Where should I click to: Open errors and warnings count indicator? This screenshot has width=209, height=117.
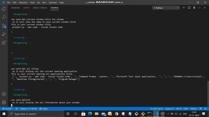pos(43,109)
